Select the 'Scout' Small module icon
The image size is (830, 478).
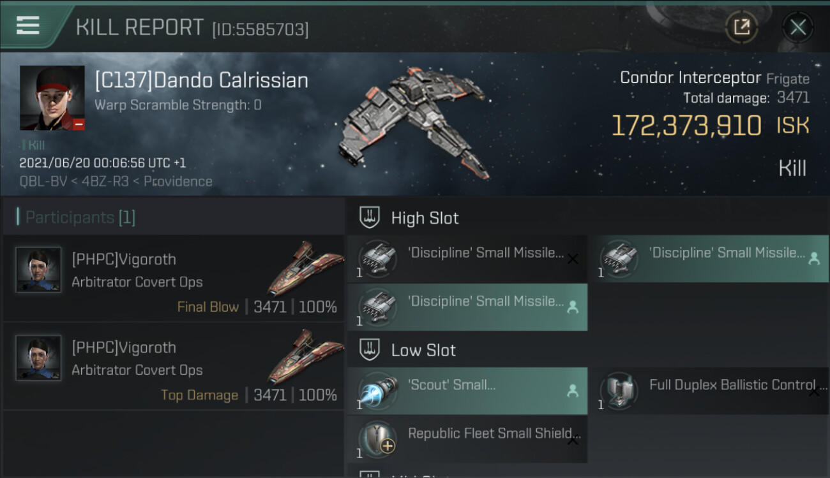pyautogui.click(x=377, y=391)
